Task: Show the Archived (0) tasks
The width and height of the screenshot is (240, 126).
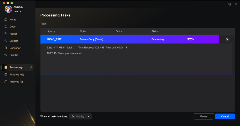Action: click(16, 82)
